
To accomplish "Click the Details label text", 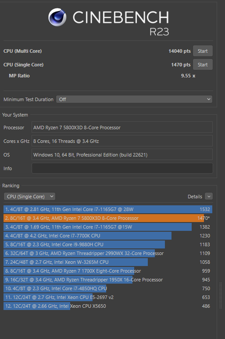I will tap(195, 197).
